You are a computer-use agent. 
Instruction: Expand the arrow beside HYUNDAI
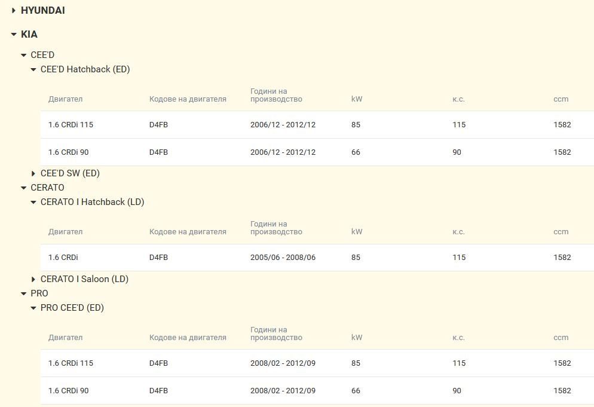click(14, 11)
